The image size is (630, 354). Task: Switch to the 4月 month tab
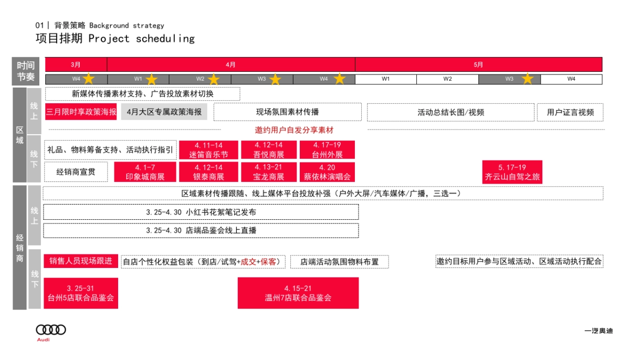click(230, 65)
